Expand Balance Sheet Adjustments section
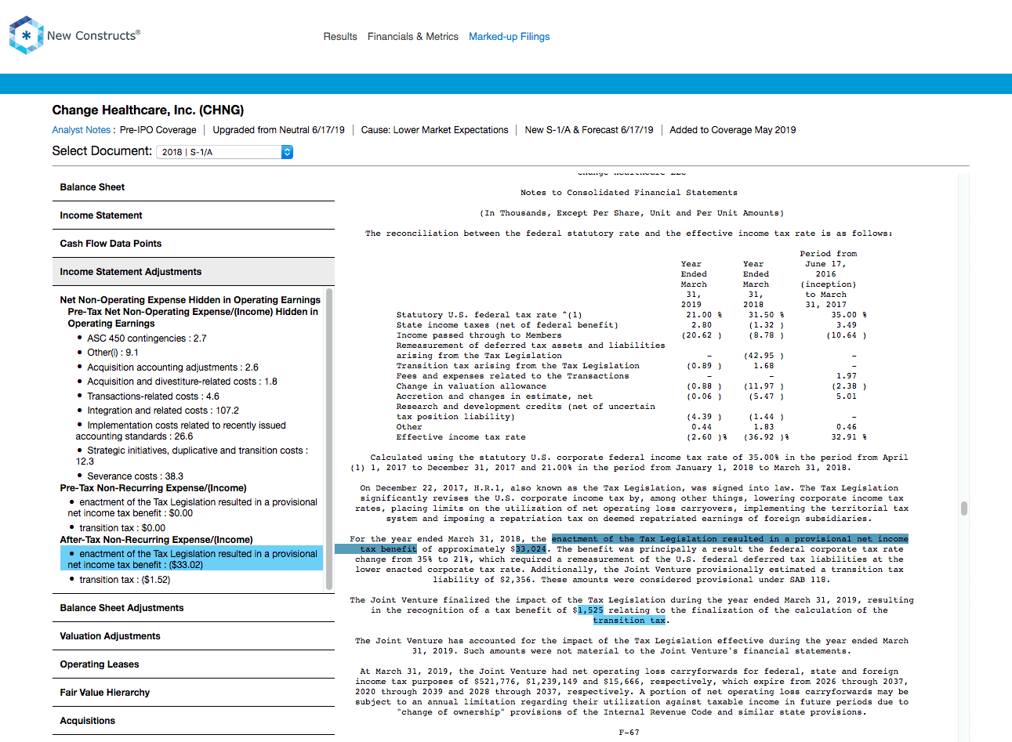Viewport: 1012px width, 742px height. coord(194,608)
